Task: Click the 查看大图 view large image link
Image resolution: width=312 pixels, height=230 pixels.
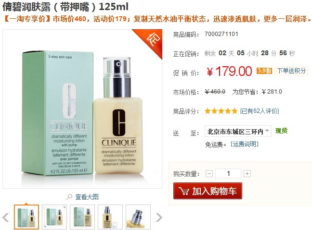Action: coord(87,197)
